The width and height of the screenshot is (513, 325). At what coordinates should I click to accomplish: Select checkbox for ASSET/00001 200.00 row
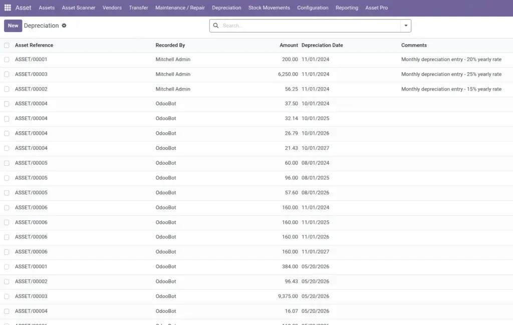(x=7, y=60)
